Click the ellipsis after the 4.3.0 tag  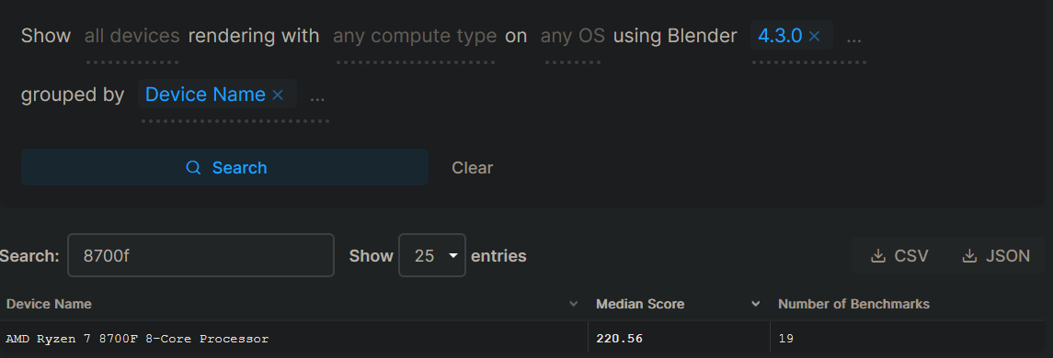point(853,36)
